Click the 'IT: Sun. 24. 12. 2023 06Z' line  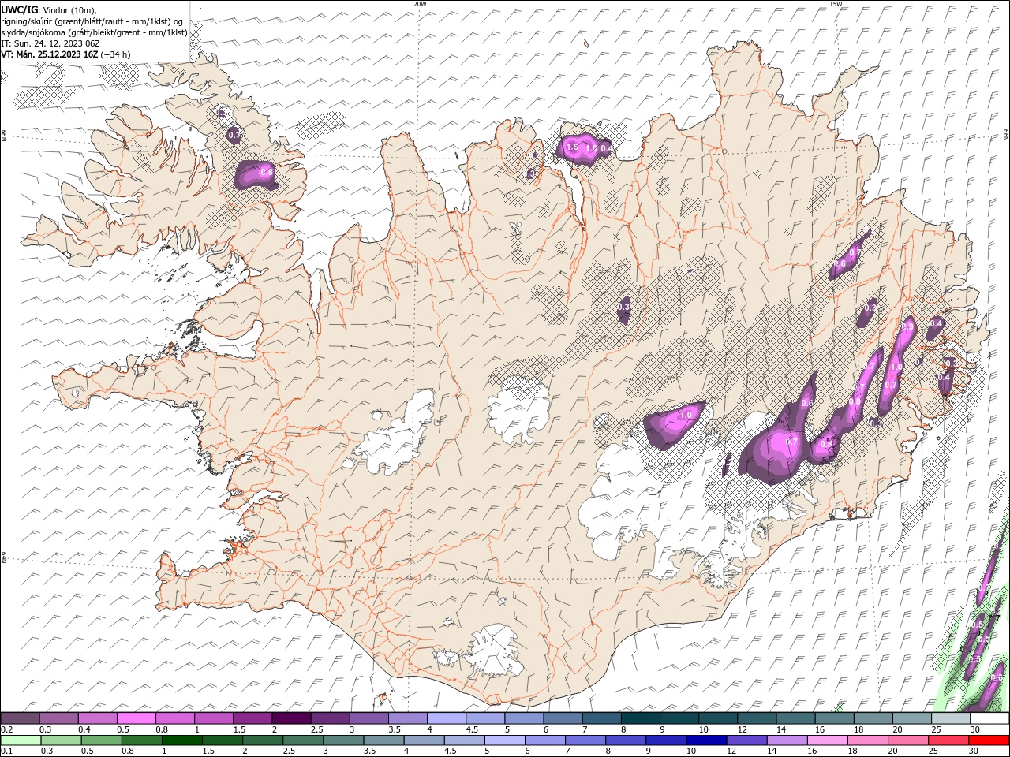coord(51,43)
